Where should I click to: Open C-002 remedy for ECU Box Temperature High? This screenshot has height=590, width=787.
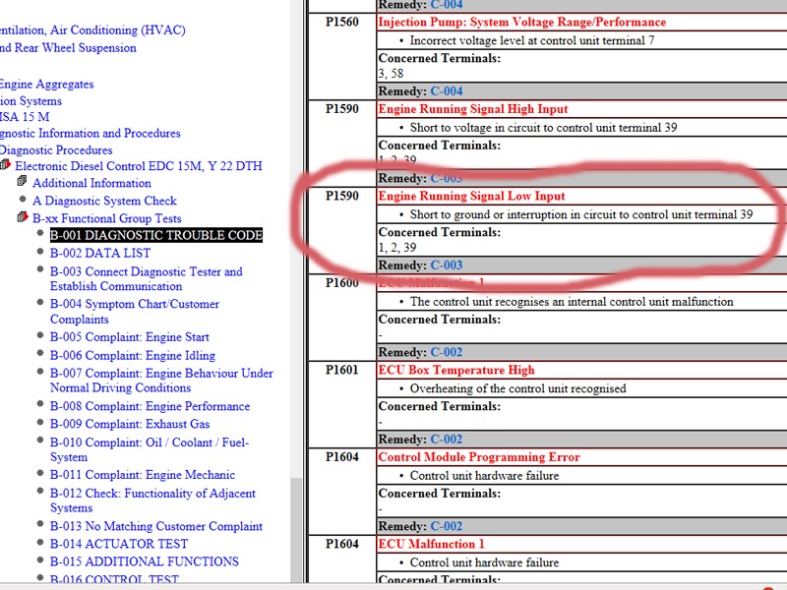pos(447,439)
